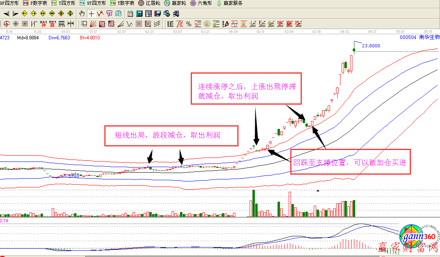
Task: Open the notepad icon
Action: click(x=149, y=14)
